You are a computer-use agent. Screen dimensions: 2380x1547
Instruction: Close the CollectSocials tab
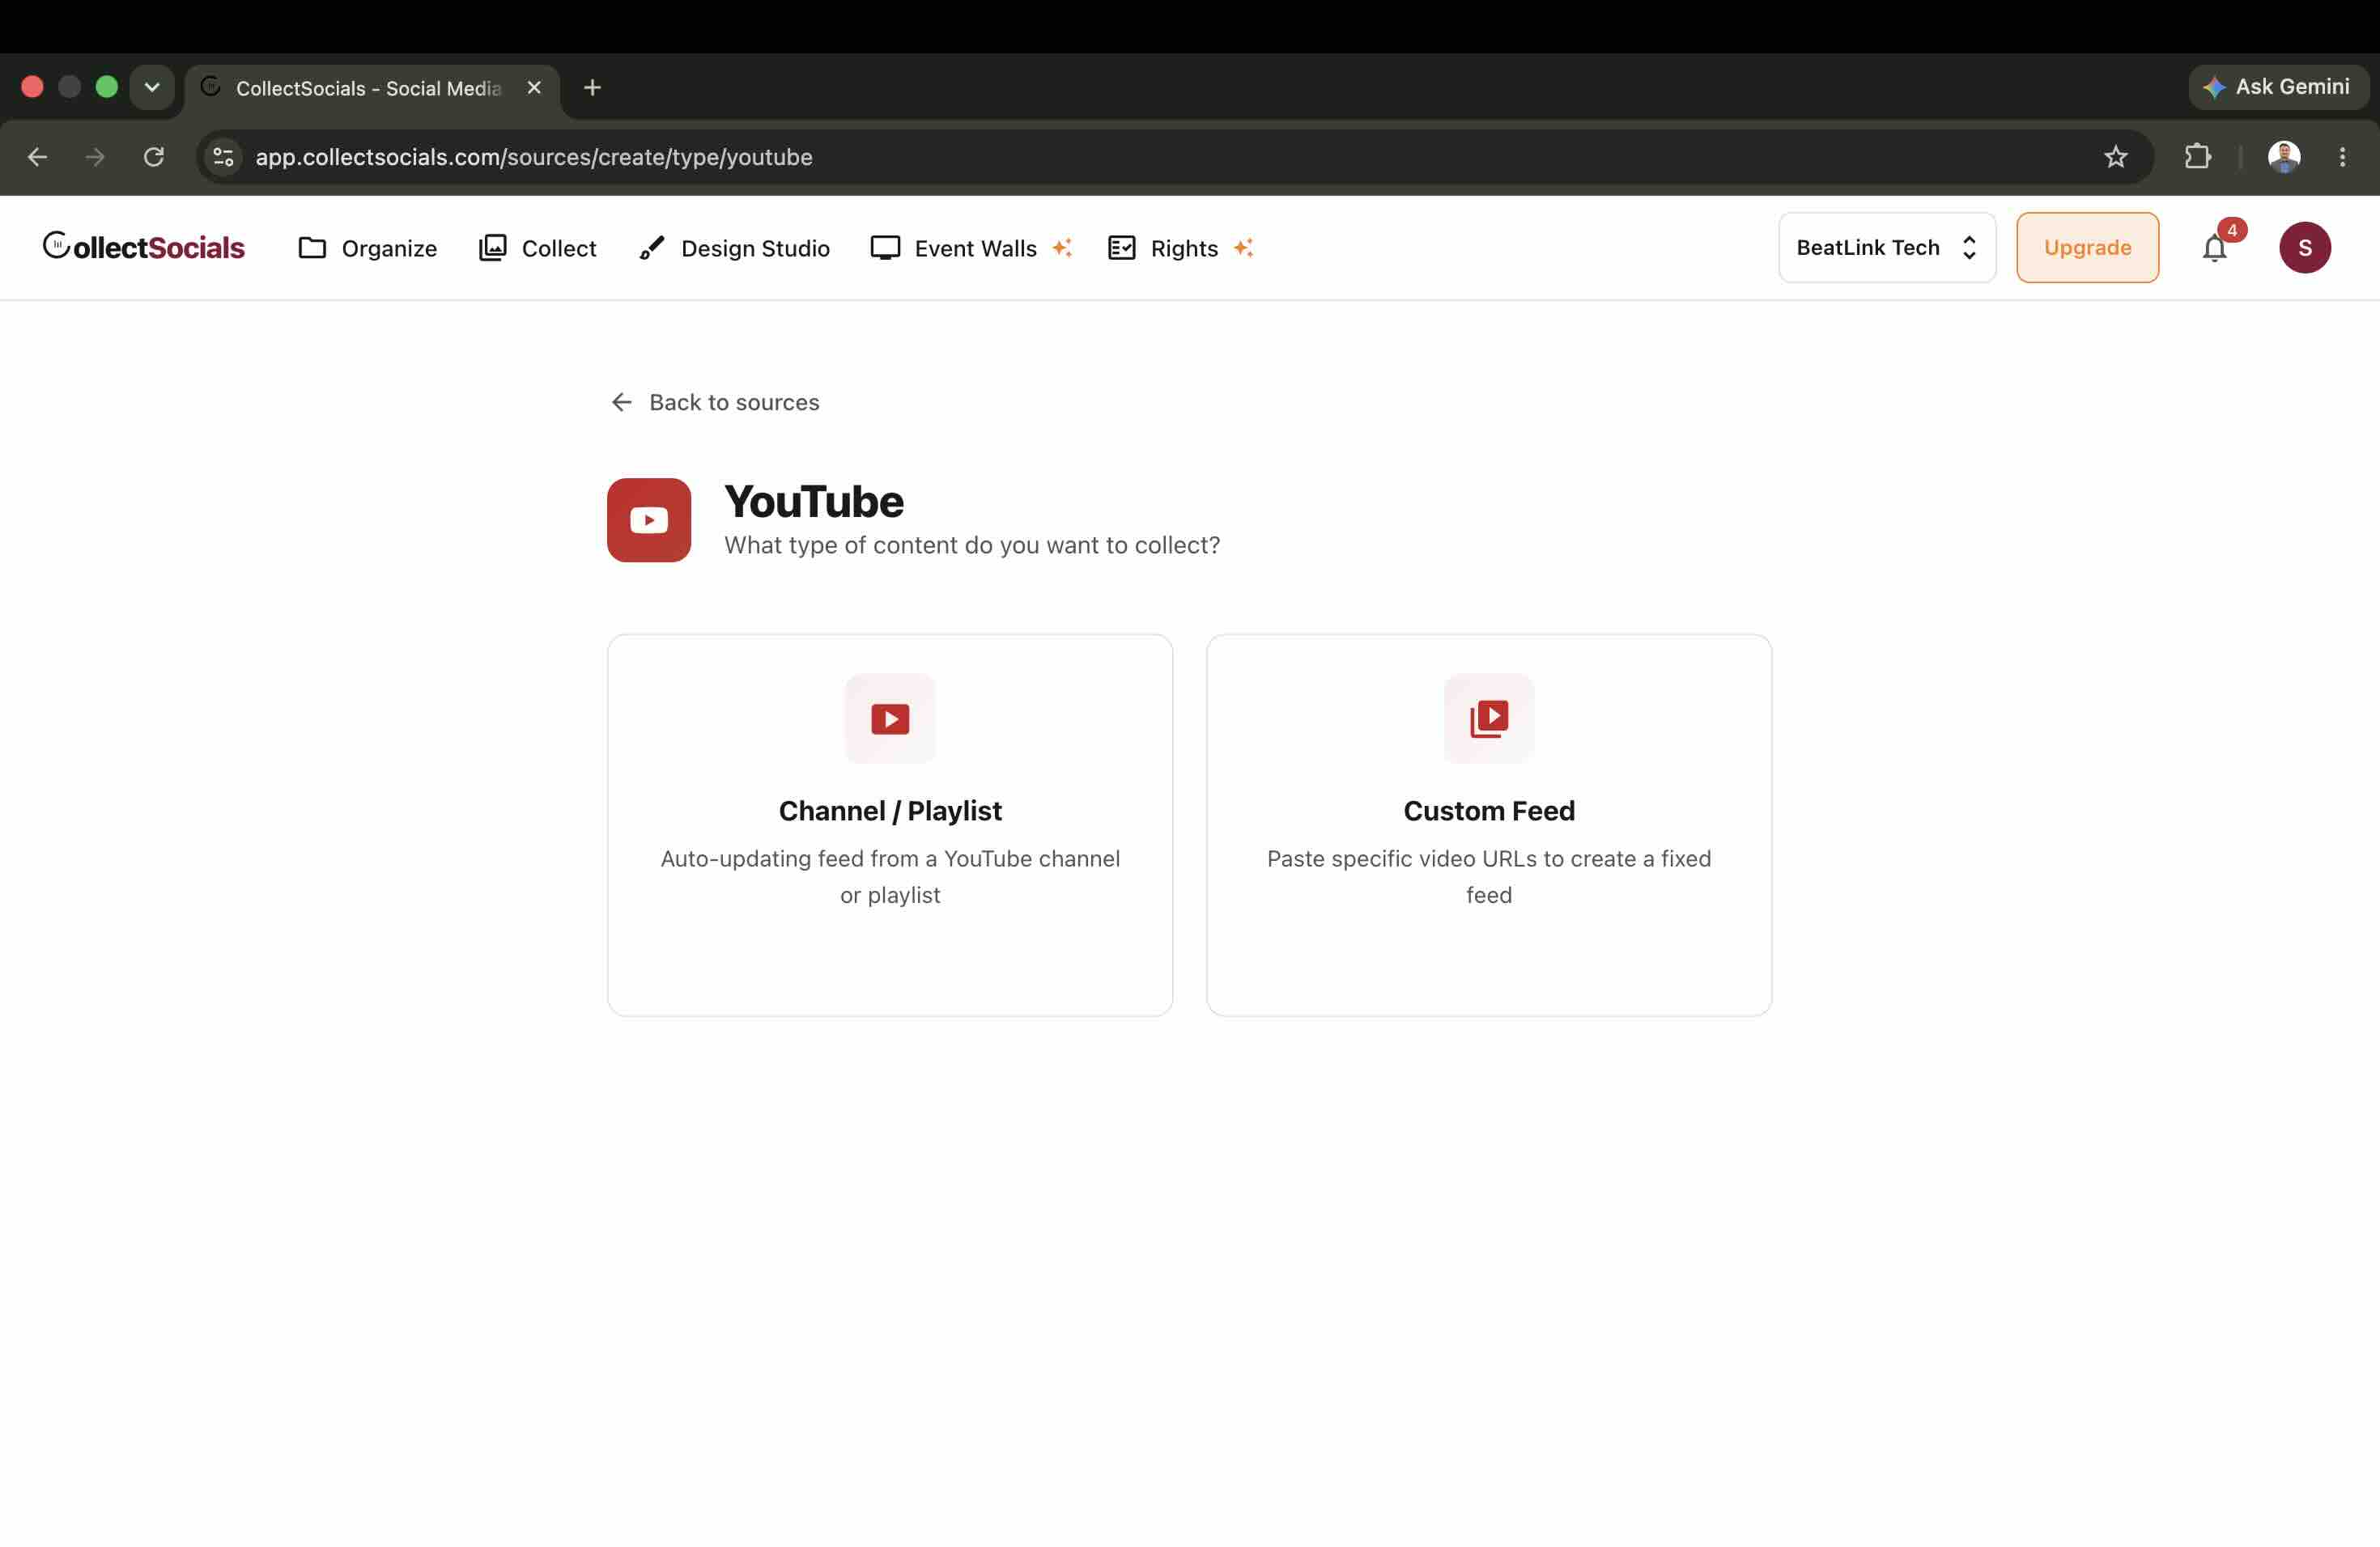pos(534,88)
